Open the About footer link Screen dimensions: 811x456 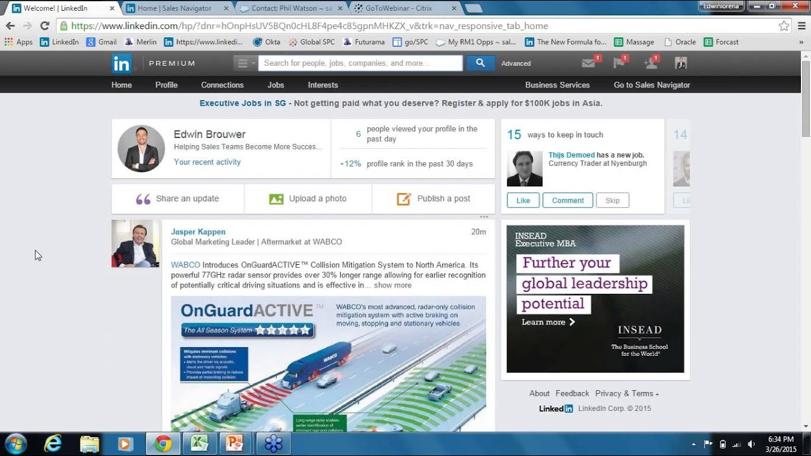point(540,393)
